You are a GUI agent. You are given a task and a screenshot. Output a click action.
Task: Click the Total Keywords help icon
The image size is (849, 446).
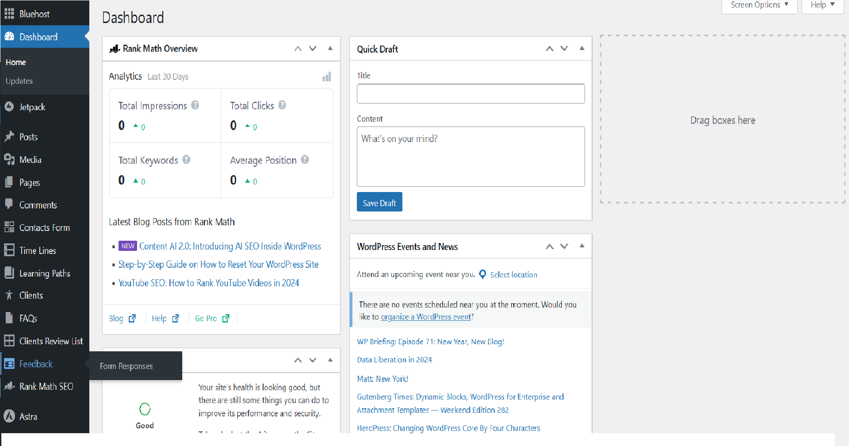[186, 160]
